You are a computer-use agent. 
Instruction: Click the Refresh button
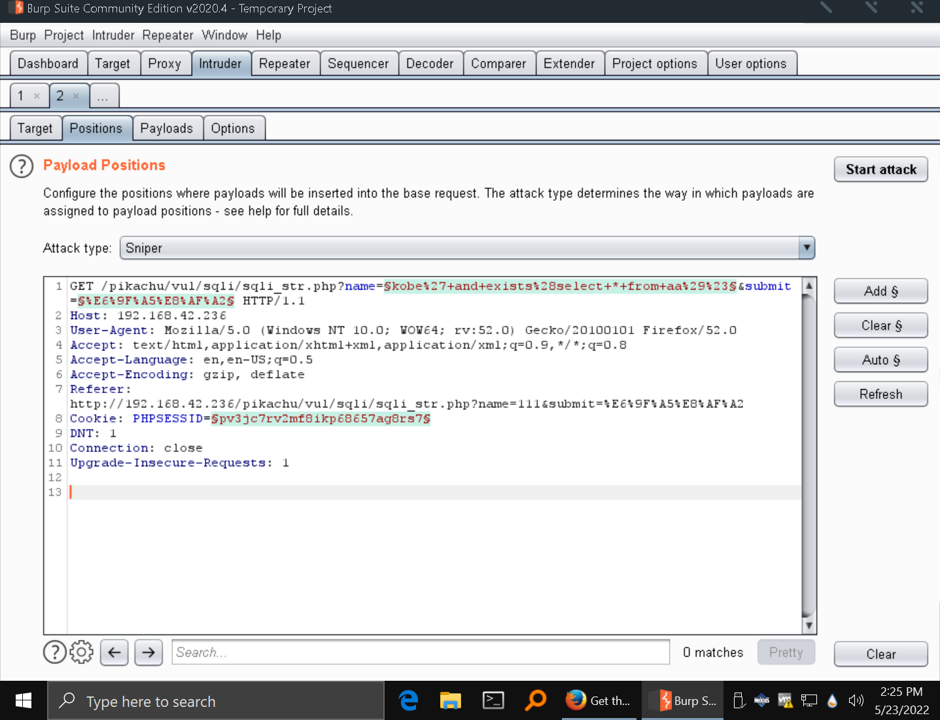[881, 394]
